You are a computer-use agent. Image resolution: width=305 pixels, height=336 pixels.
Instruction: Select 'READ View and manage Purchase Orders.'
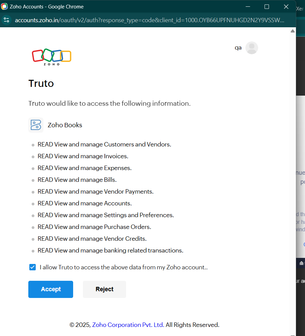[x=94, y=227]
